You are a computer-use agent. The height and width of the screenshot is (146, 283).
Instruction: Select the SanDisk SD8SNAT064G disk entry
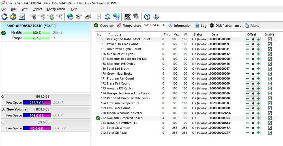pos(45,32)
